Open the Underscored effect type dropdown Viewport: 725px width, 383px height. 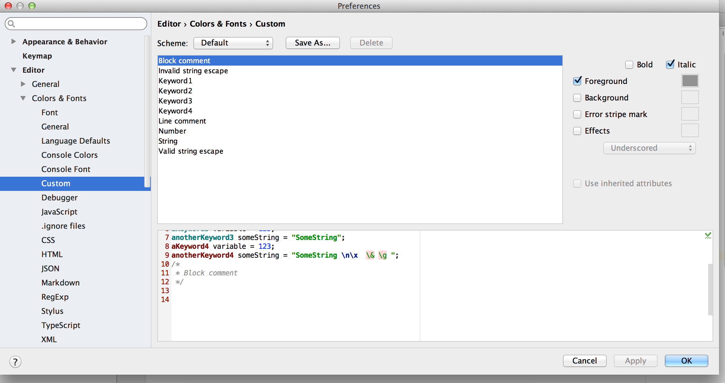click(649, 148)
